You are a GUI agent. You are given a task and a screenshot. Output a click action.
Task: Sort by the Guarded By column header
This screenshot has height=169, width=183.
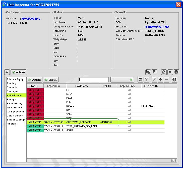point(153,86)
